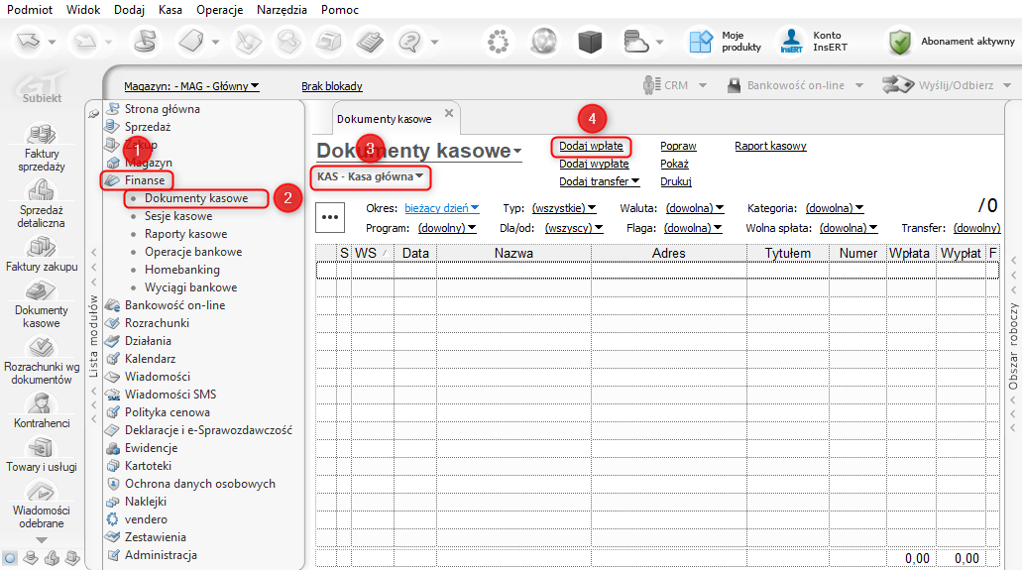Click Drukuj link
The width and height of the screenshot is (1022, 570).
[x=675, y=181]
